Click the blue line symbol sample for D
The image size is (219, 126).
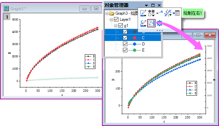pos(135,44)
